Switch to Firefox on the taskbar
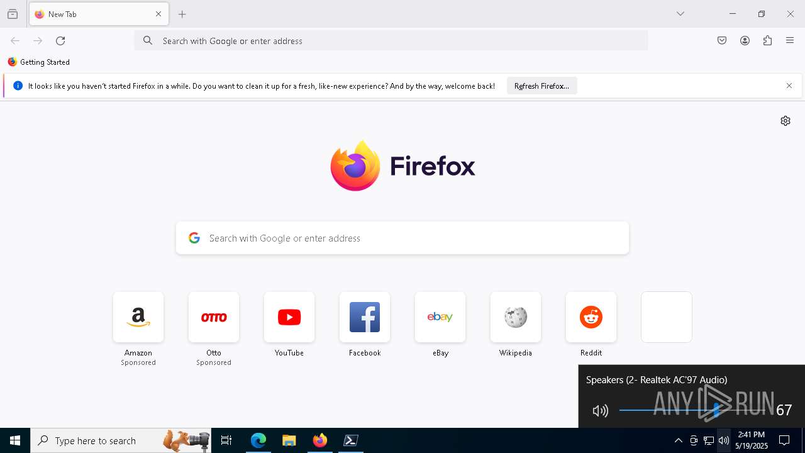Viewport: 805px width, 453px height. coord(320,440)
